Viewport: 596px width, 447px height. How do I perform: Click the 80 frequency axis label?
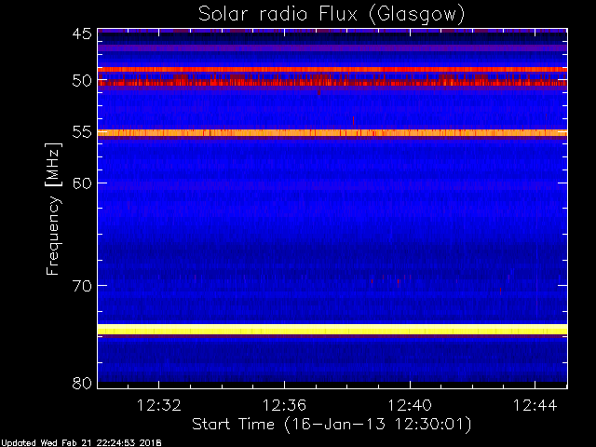tap(82, 383)
